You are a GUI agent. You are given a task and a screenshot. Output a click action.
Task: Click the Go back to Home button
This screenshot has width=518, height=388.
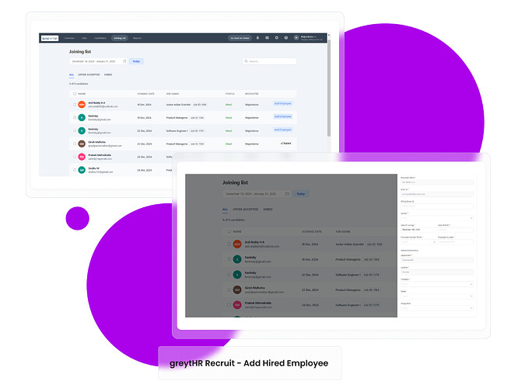(x=240, y=38)
